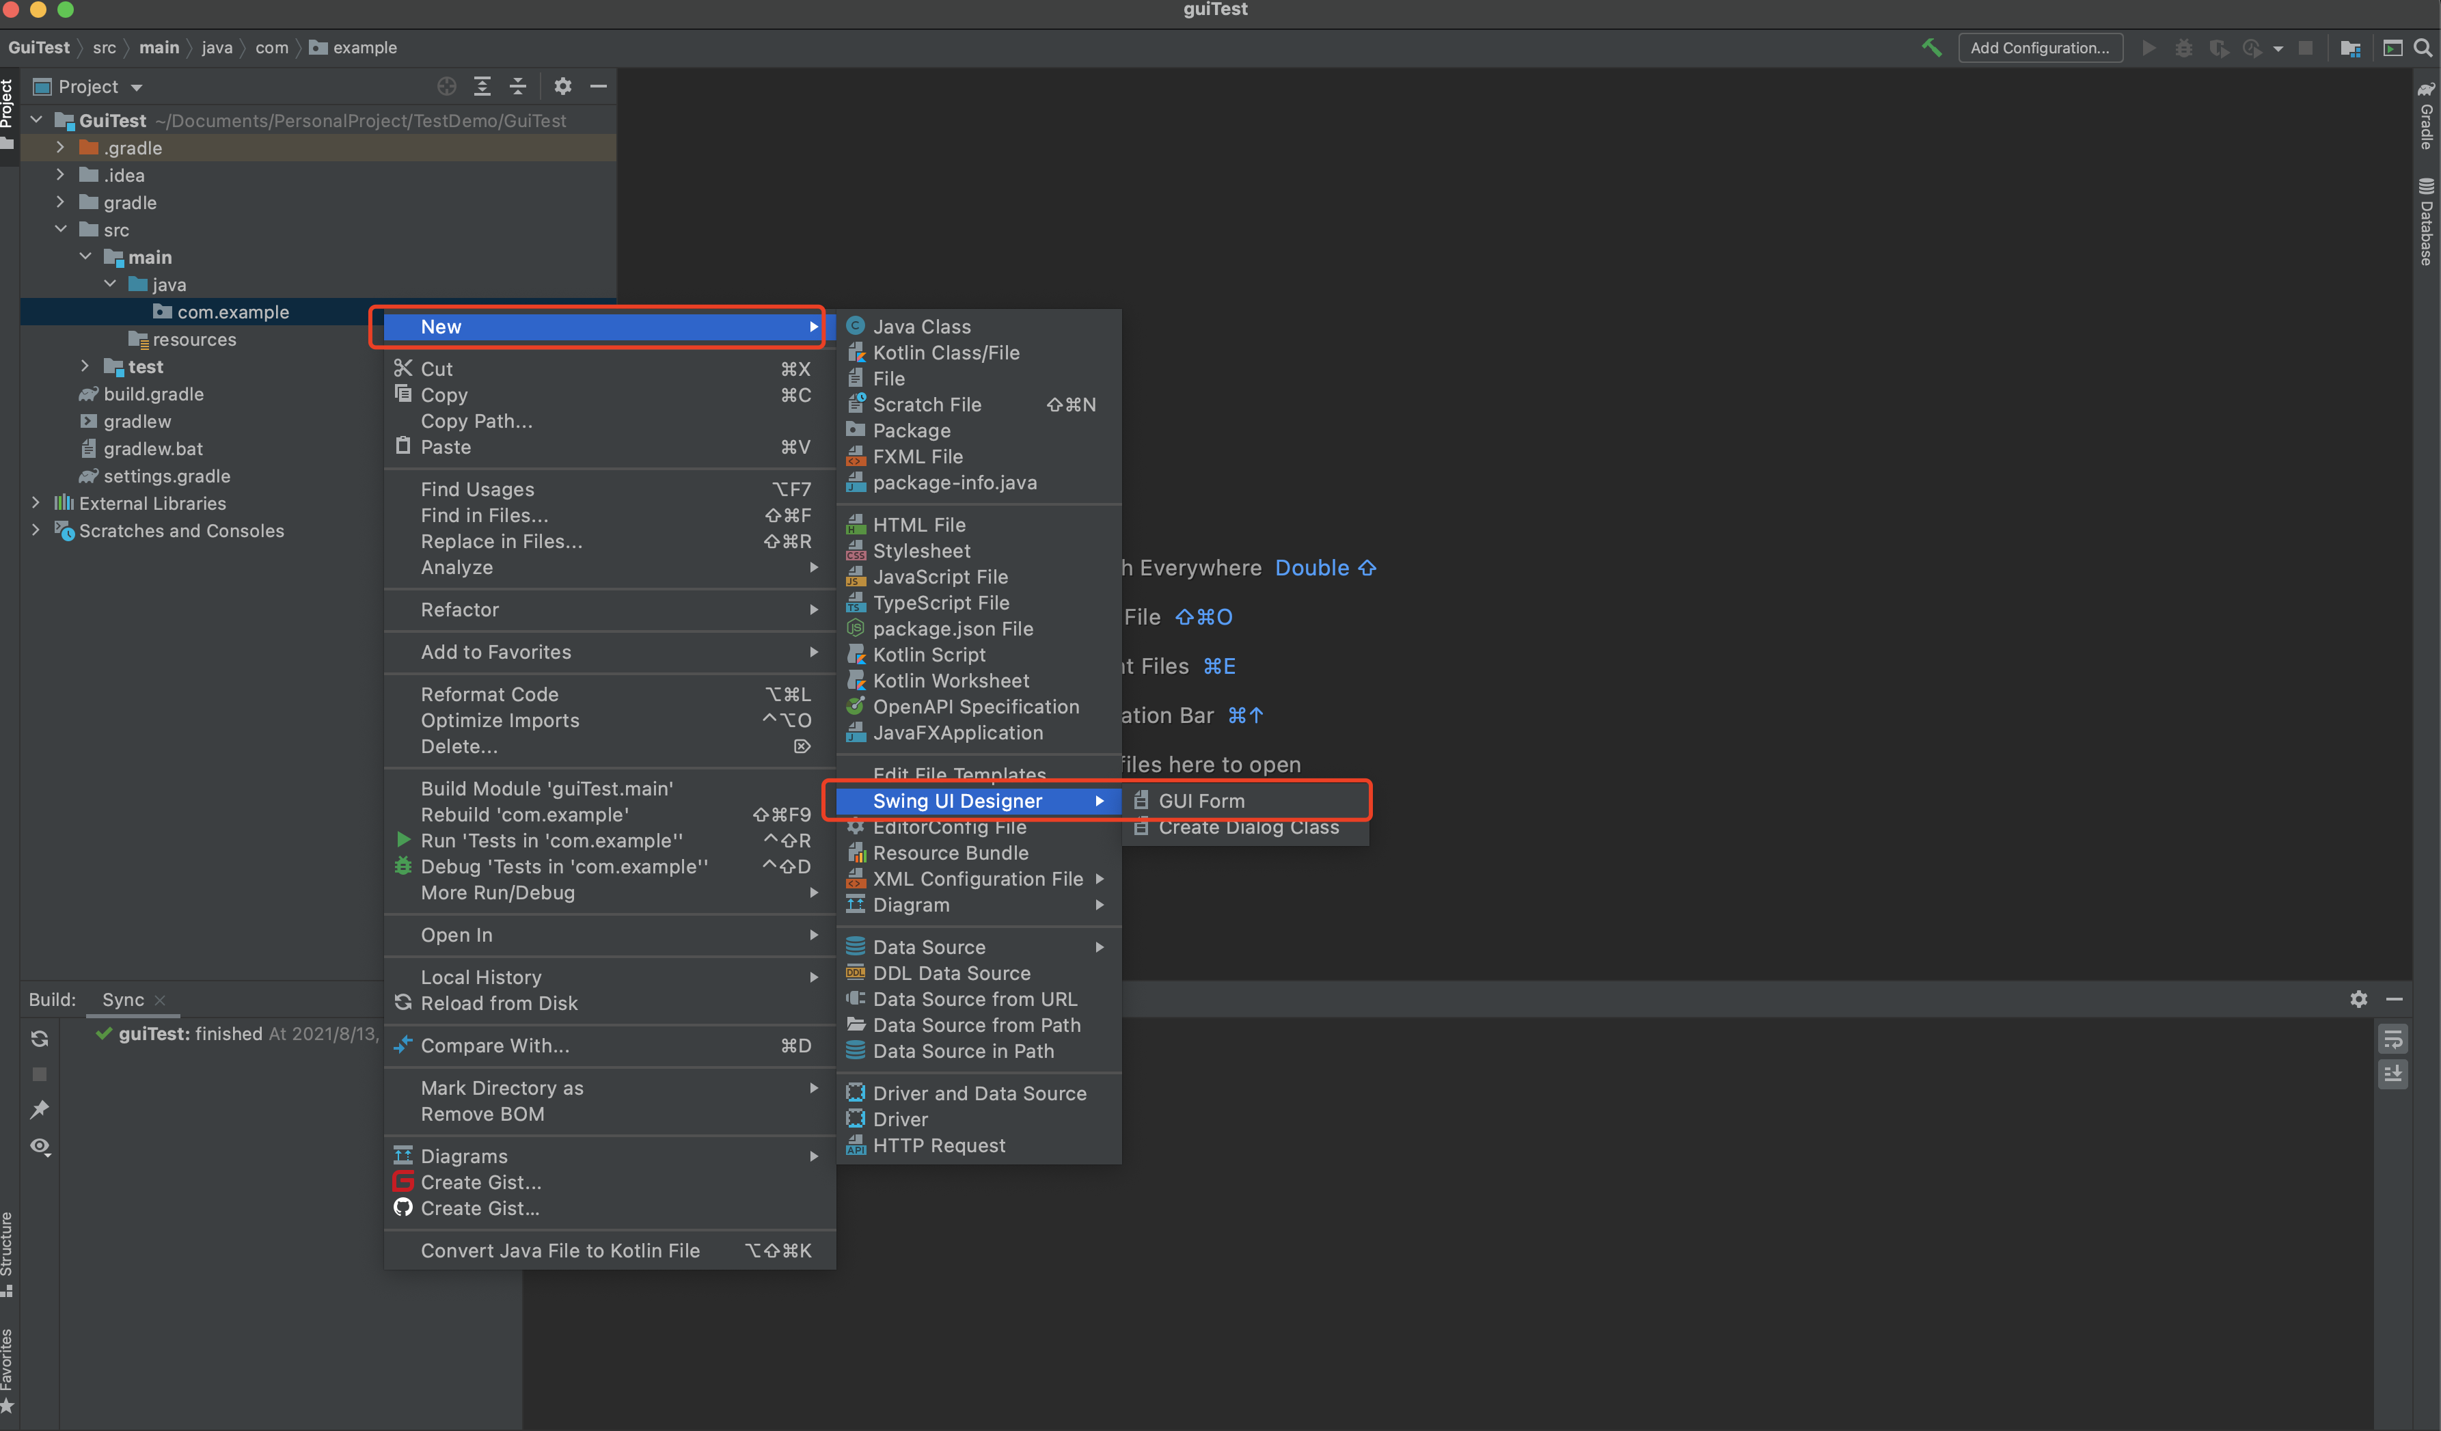Choose Compare With... entry
Viewport: 2441px width, 1431px height.
[610, 1046]
